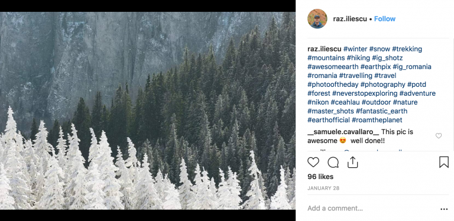This screenshot has width=454, height=221.
Task: Open the January 28 post date link
Action: pyautogui.click(x=323, y=188)
